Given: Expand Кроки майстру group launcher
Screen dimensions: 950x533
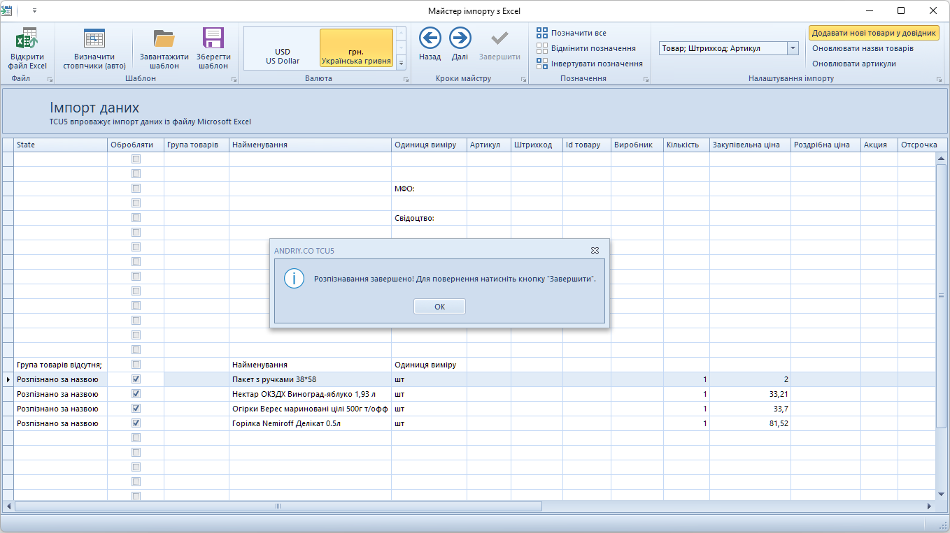Looking at the screenshot, I should pos(523,80).
